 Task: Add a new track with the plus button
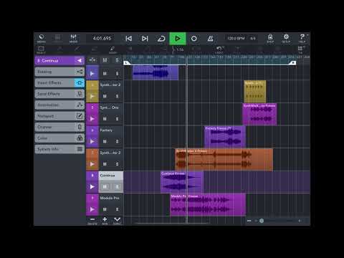(x=105, y=220)
